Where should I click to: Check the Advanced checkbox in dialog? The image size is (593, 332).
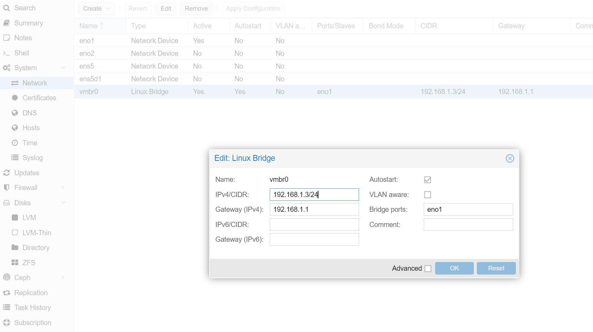coord(428,268)
